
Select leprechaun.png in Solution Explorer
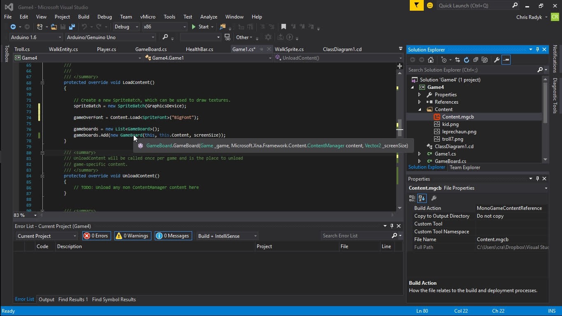pos(459,132)
